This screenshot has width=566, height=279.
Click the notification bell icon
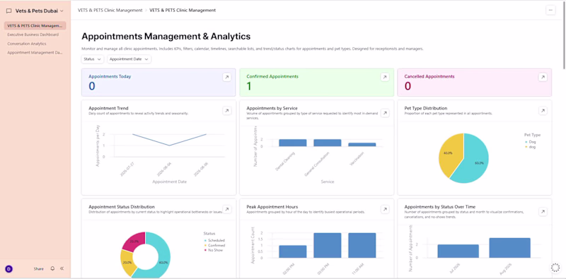[x=52, y=268]
